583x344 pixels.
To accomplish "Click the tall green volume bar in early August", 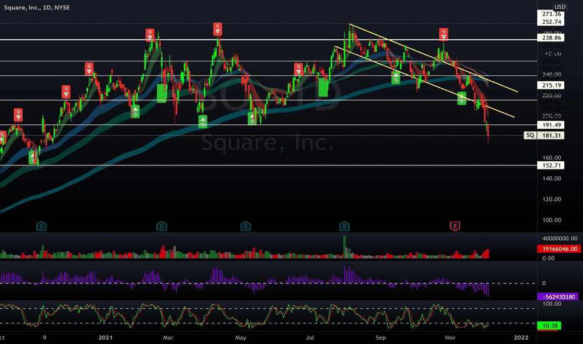I will (x=344, y=246).
